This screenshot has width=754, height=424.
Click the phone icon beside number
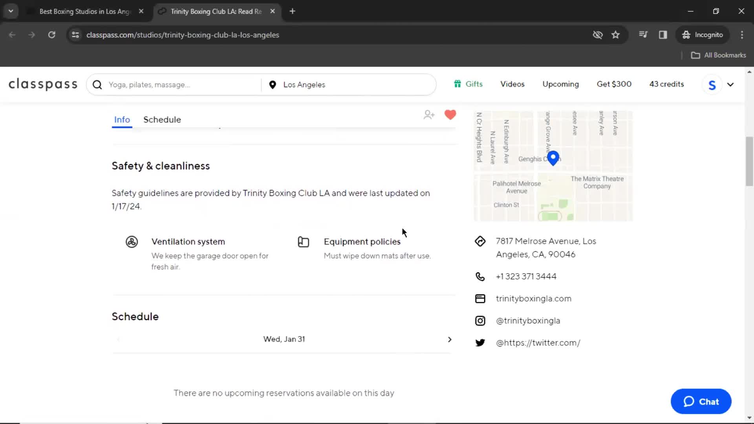[480, 276]
